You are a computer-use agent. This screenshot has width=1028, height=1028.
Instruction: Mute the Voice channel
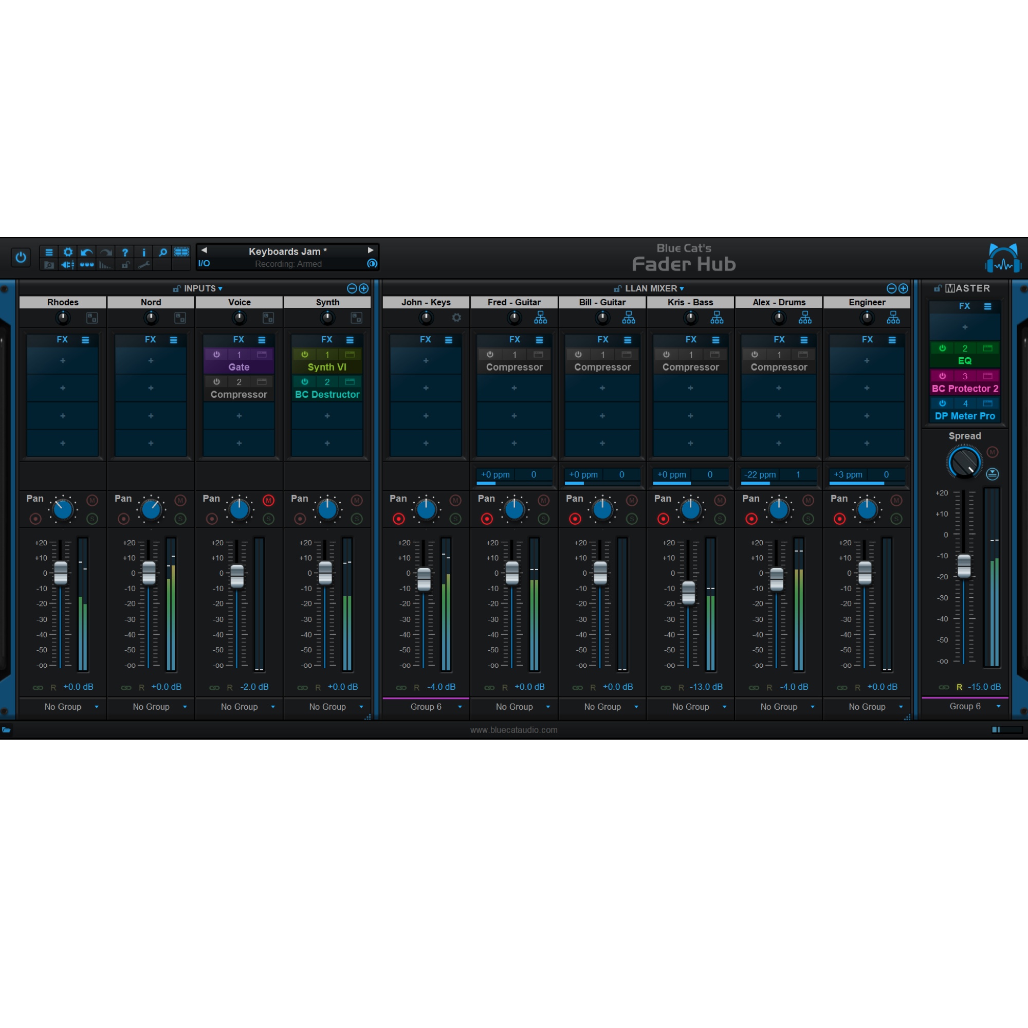pos(268,500)
